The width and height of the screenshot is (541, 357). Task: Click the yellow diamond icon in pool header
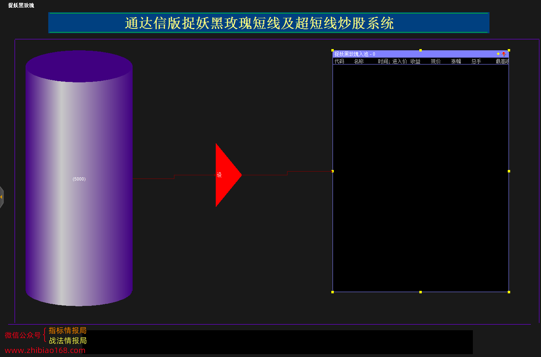(498, 54)
